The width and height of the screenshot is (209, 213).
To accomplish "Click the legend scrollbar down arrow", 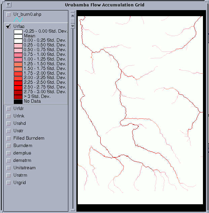I will click(x=72, y=26).
